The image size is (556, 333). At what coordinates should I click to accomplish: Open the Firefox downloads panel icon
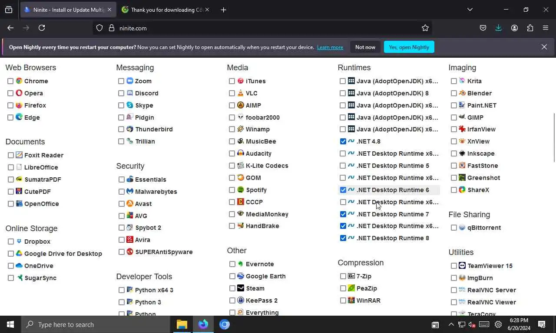(498, 28)
